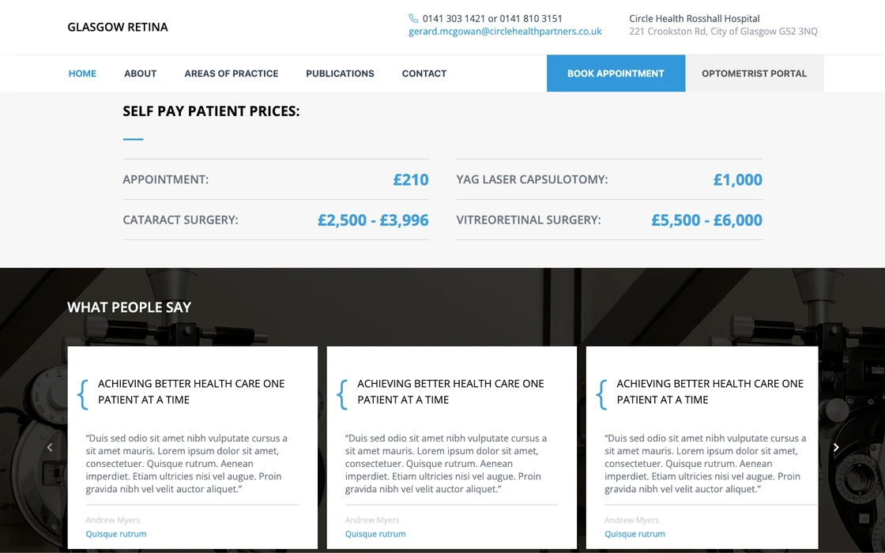Go to previous testimonial with left arrow

pos(50,447)
